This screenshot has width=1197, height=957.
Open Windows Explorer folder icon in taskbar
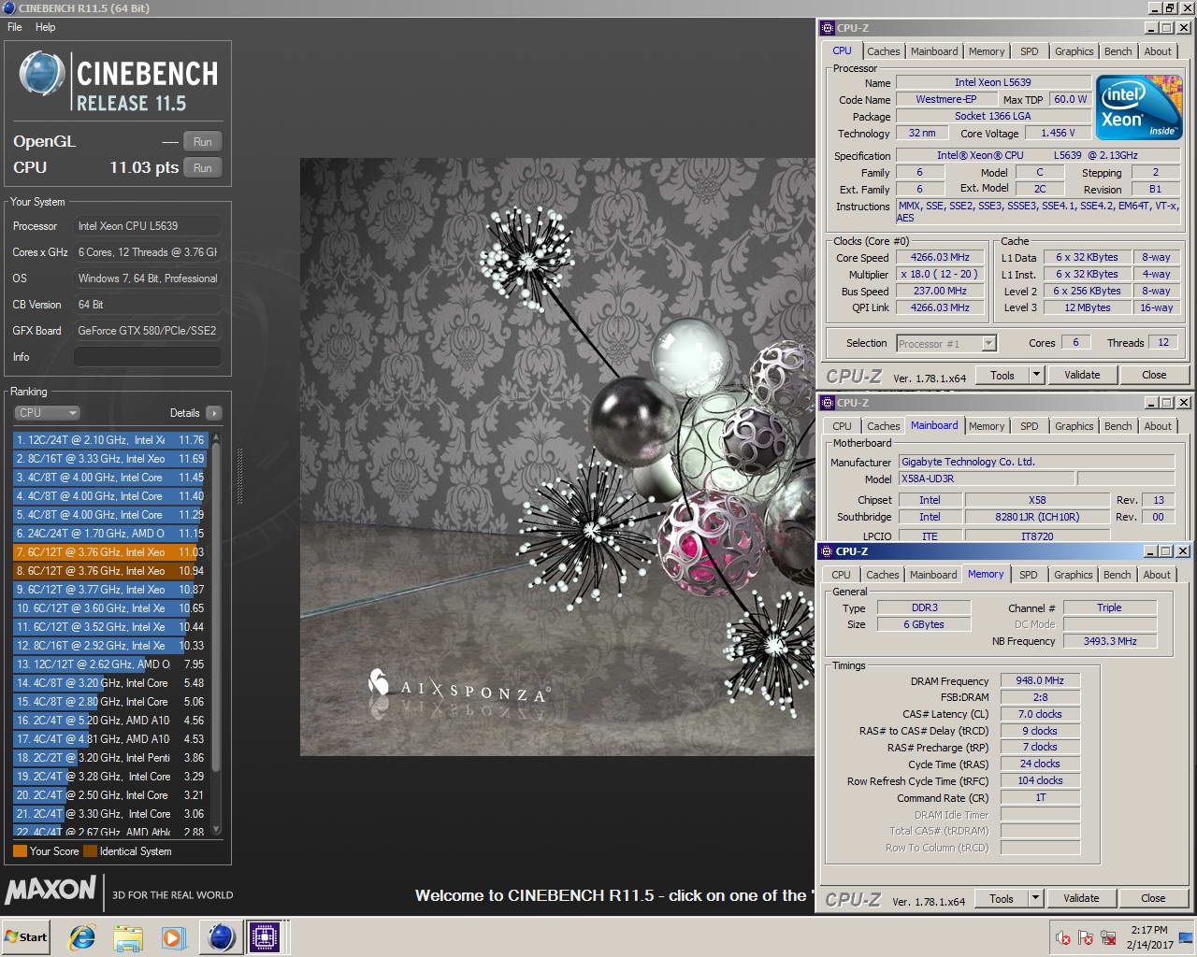coord(128,937)
